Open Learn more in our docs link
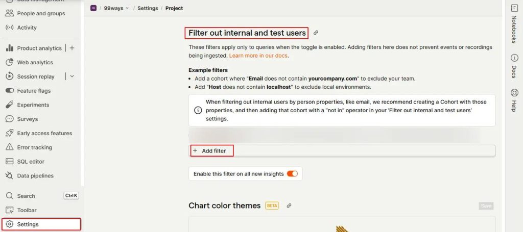Image resolution: width=523 pixels, height=232 pixels. point(258,56)
